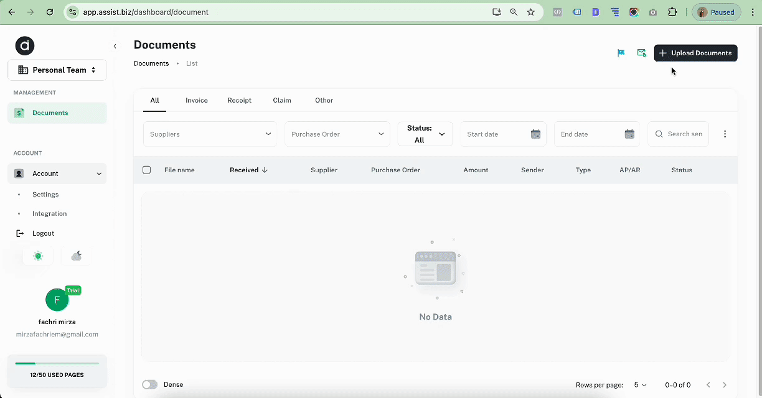The image size is (762, 398).
Task: Open the Start date calendar icon
Action: point(535,134)
